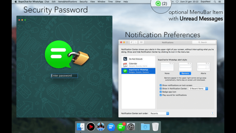Open the blue chat bubble app in dock

[x=111, y=127]
